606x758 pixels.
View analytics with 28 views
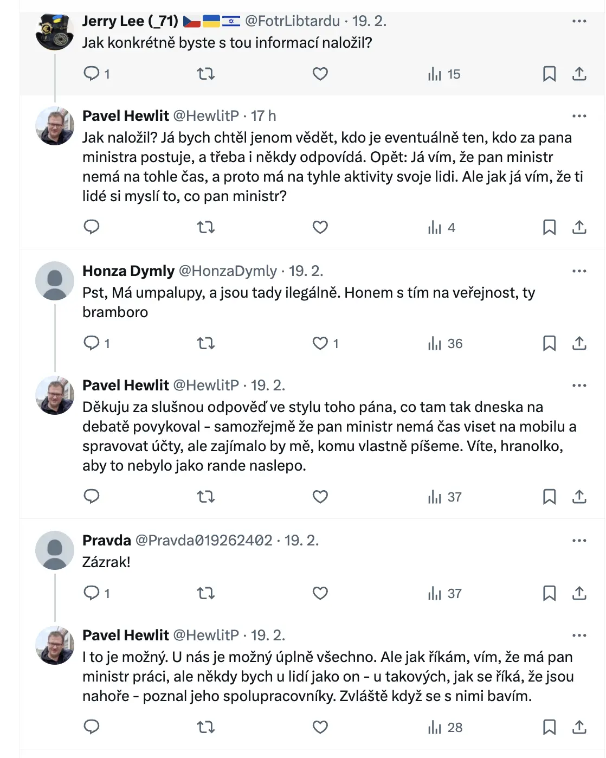click(x=445, y=728)
